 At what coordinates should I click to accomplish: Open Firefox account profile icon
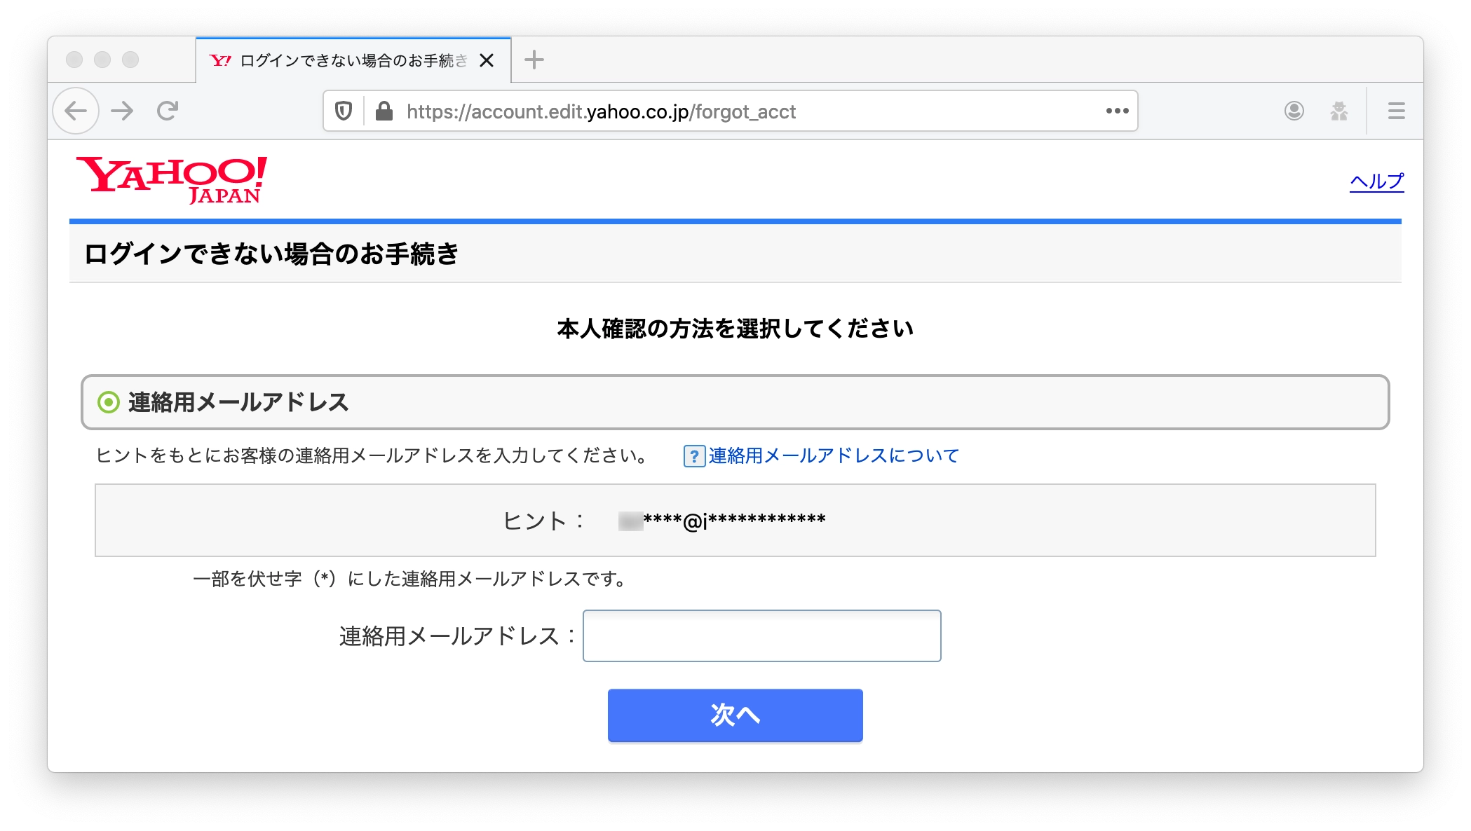tap(1294, 111)
